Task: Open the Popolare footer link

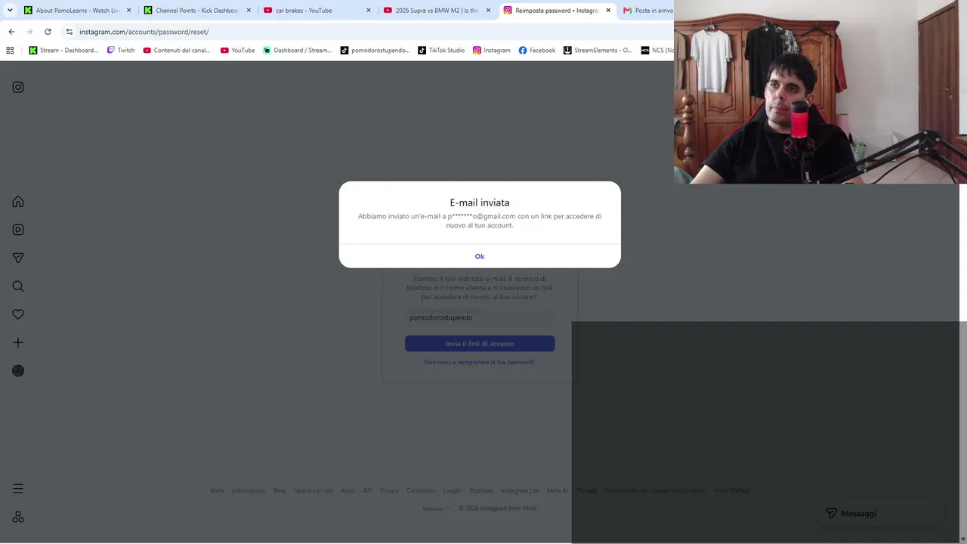Action: pyautogui.click(x=481, y=491)
